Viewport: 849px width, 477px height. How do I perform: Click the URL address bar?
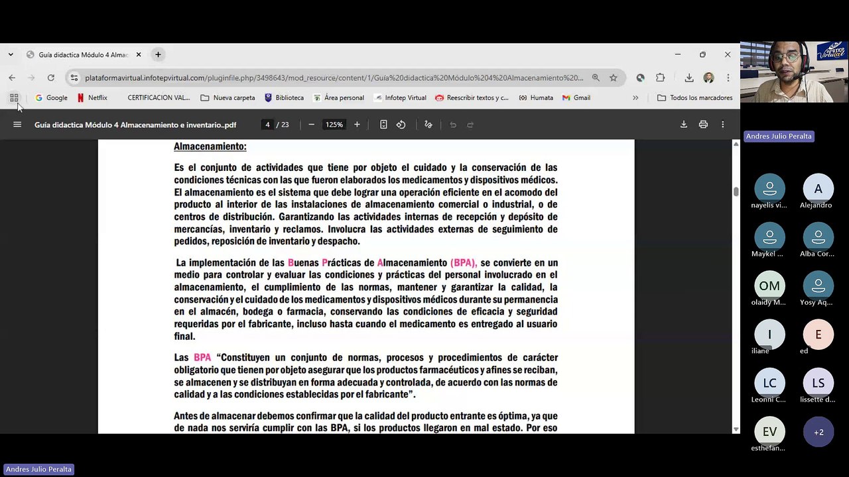pyautogui.click(x=334, y=78)
